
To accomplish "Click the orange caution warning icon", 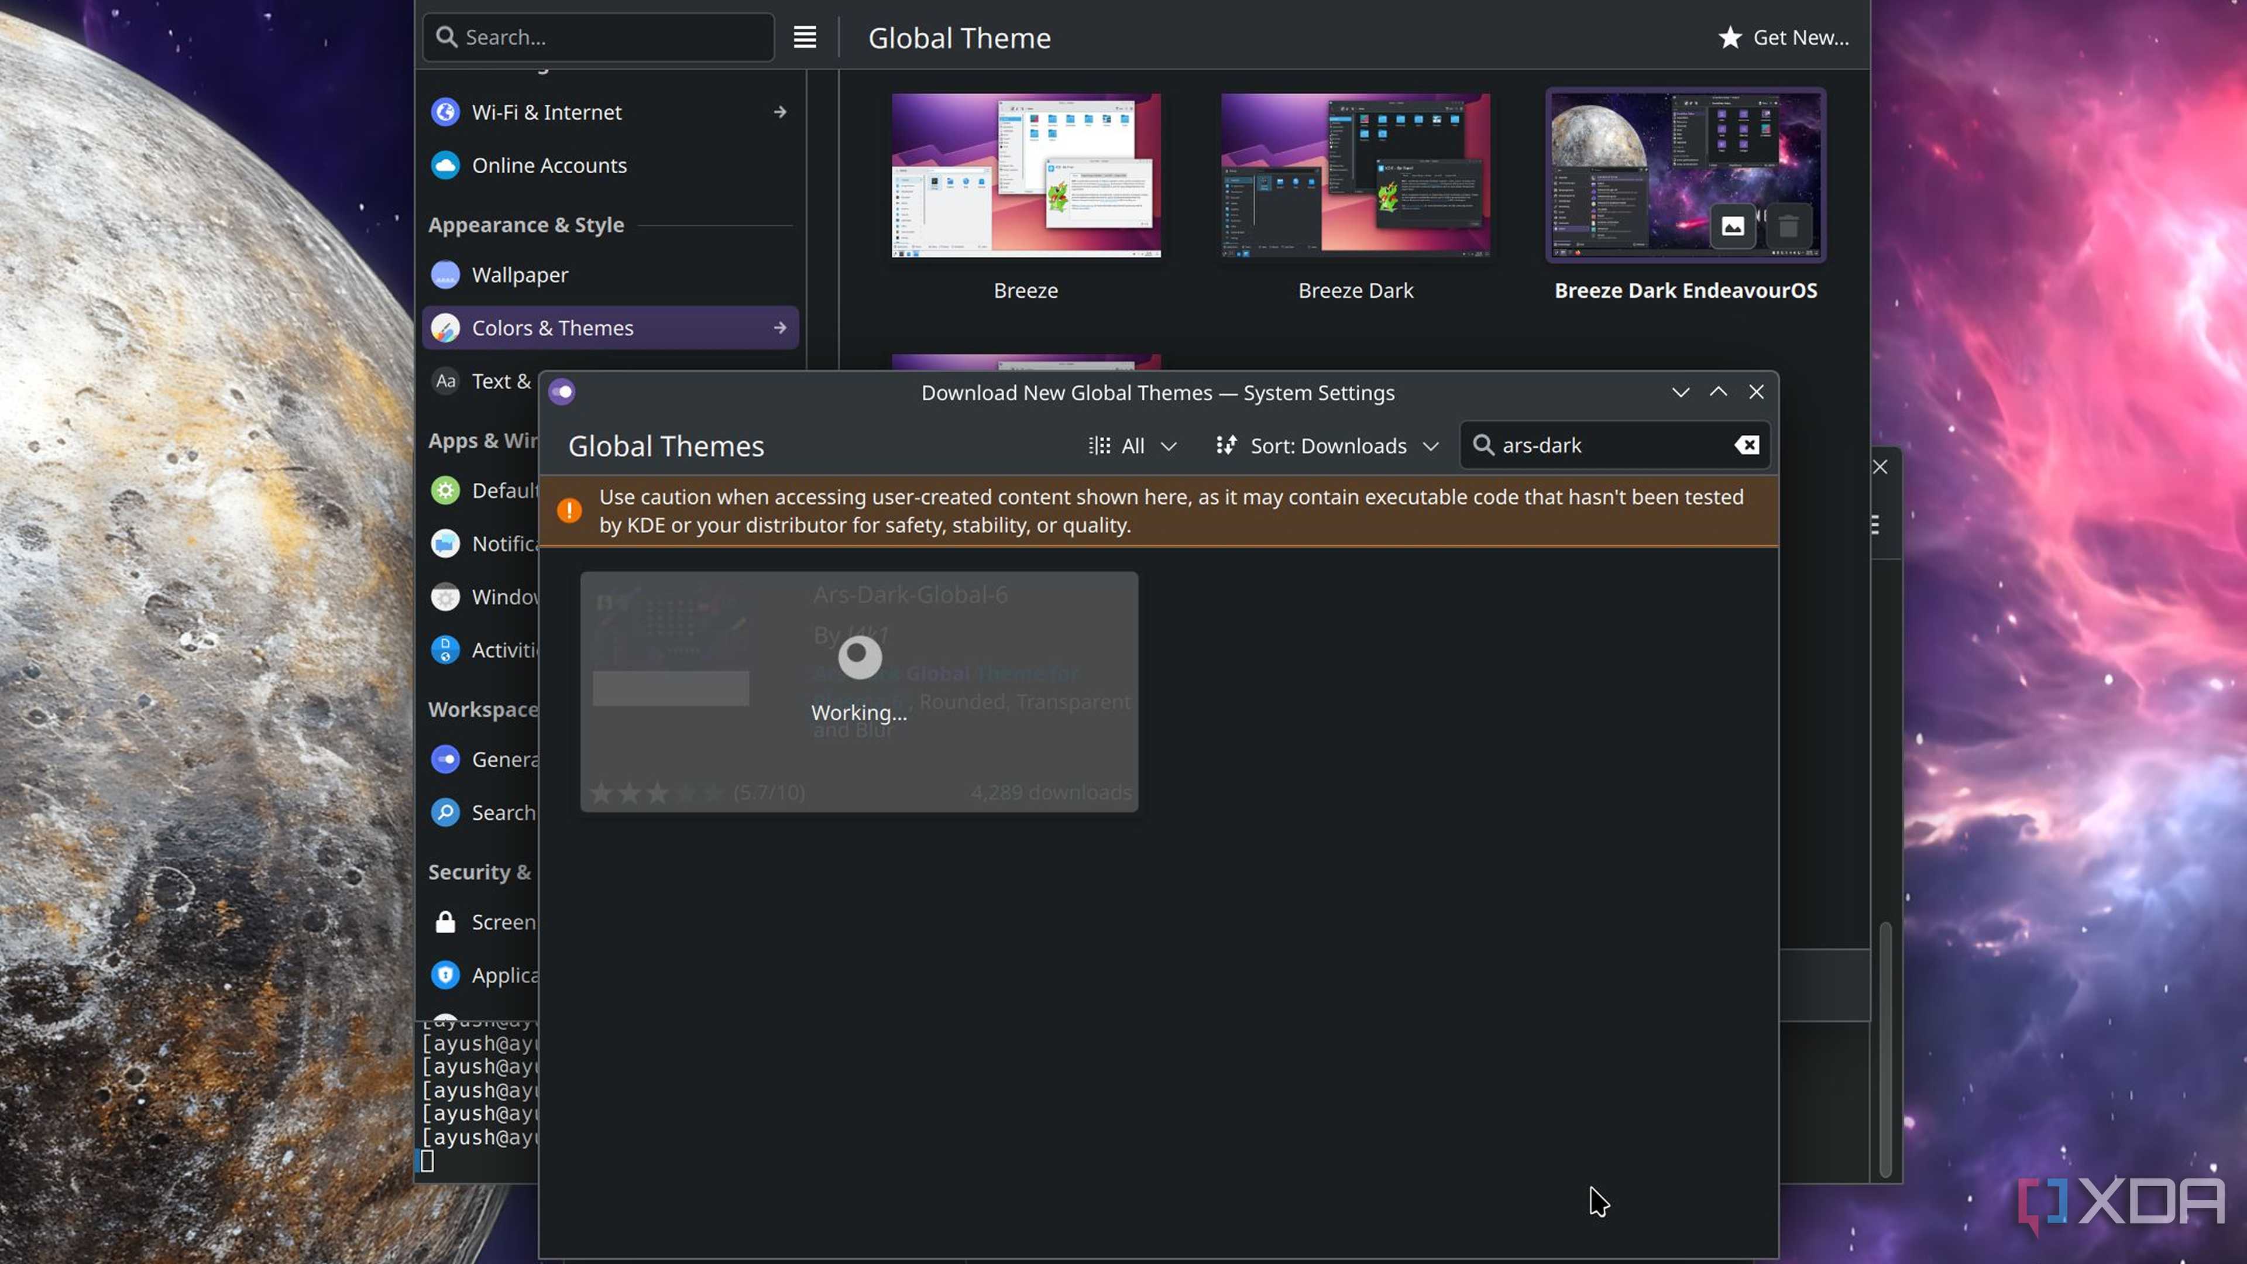I will pos(569,510).
